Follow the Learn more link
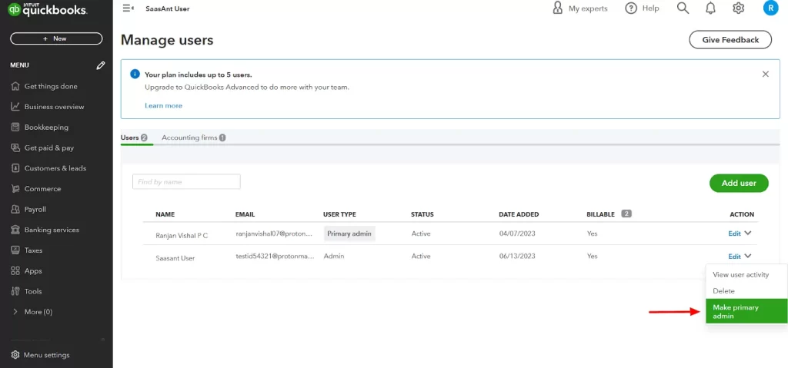This screenshot has width=788, height=368. tap(163, 105)
